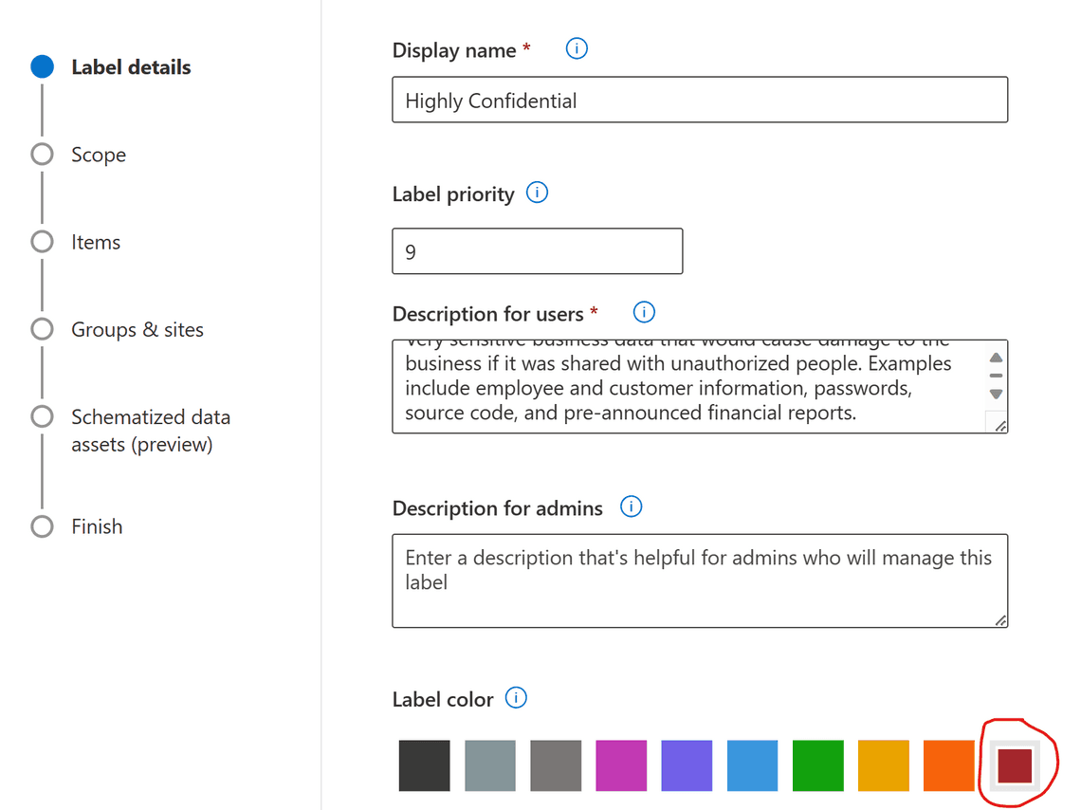
Task: Click scroll down arrow in users description
Action: 997,395
